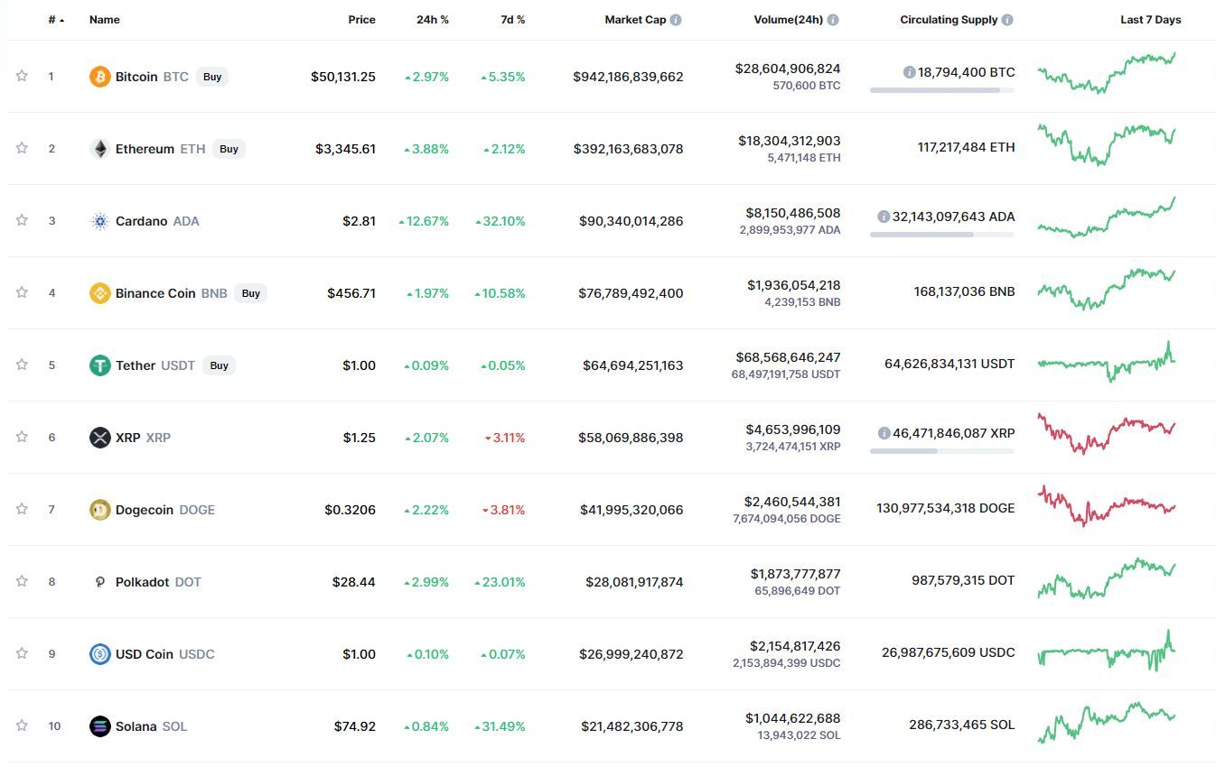Open Solana's 7-day sparkline chart
Viewport: 1216px width, 767px height.
pos(1107,723)
